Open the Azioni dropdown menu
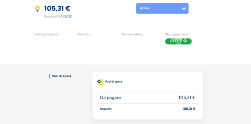The height and width of the screenshot is (124, 251). 162,8
